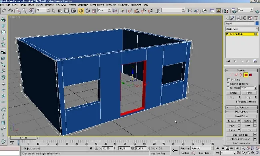
Task: Open the render type View dropdown
Action: tap(246, 10)
